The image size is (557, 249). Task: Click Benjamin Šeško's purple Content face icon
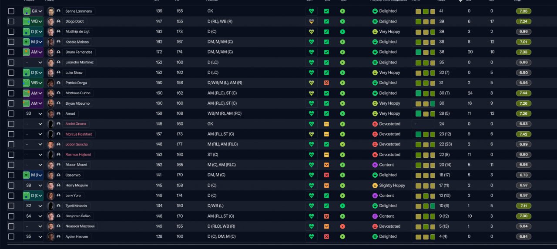click(375, 216)
